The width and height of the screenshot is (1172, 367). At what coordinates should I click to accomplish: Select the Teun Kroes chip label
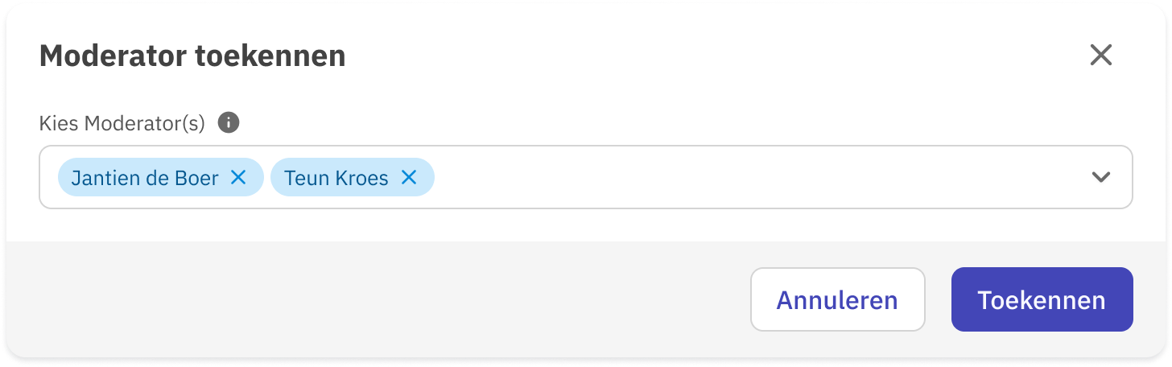click(336, 178)
